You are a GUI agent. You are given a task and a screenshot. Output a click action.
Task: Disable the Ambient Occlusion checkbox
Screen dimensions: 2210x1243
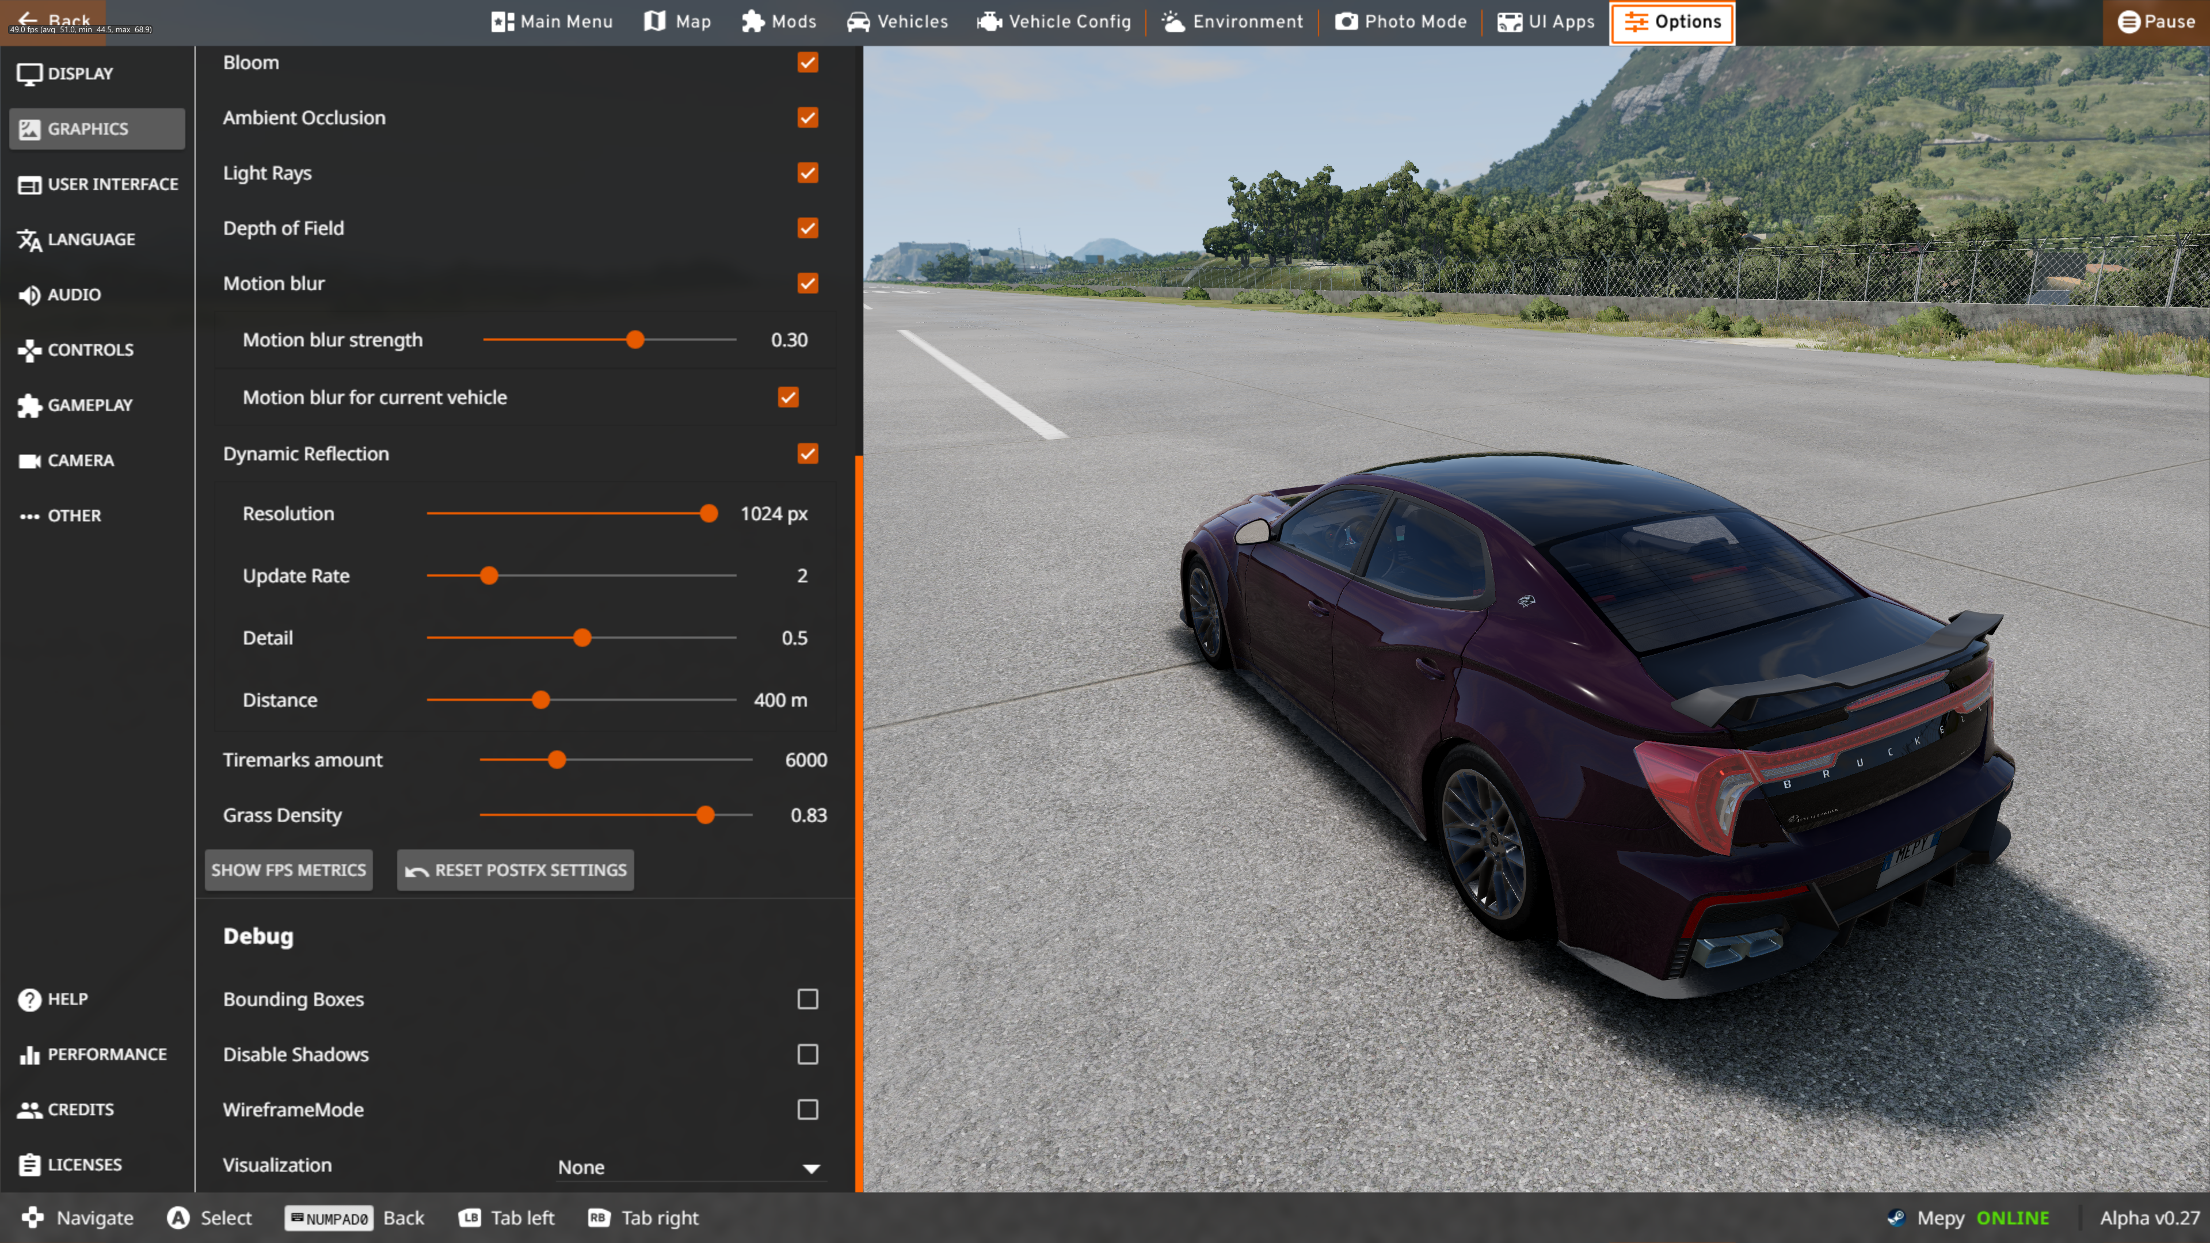(807, 117)
